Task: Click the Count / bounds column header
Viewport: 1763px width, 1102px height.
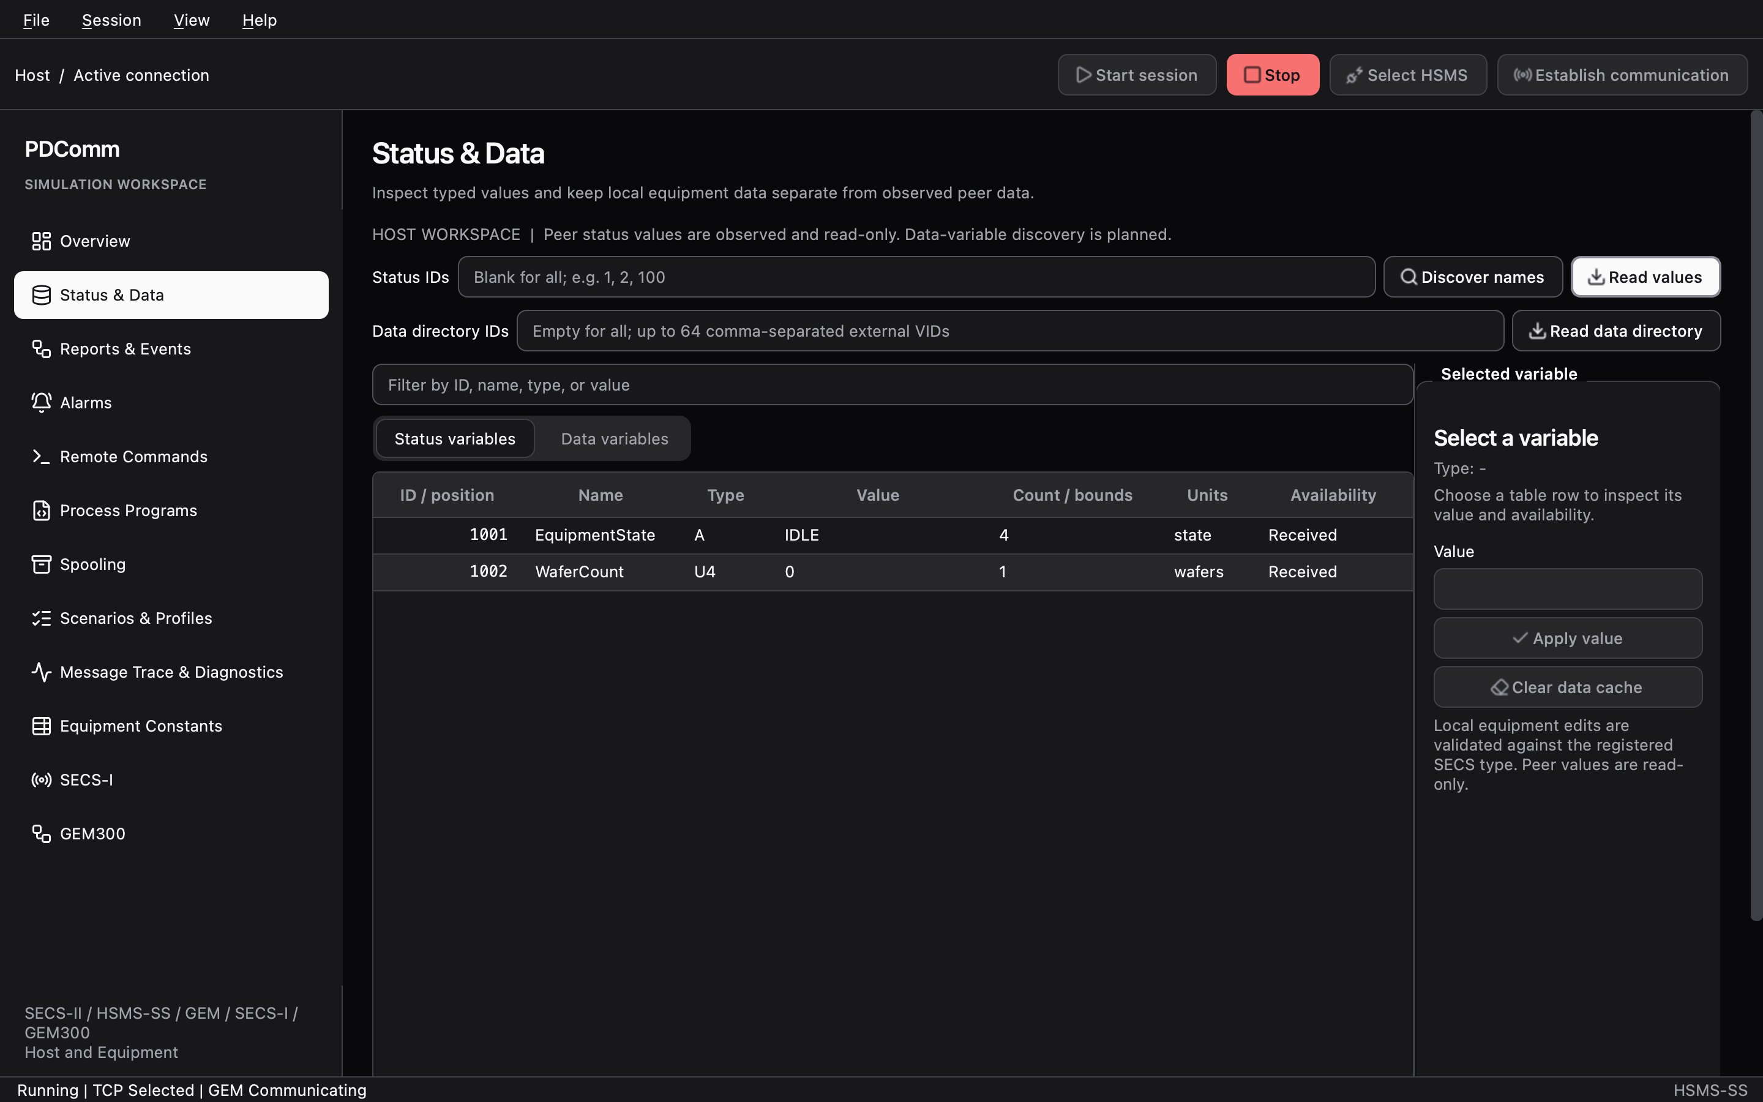Action: (1072, 496)
